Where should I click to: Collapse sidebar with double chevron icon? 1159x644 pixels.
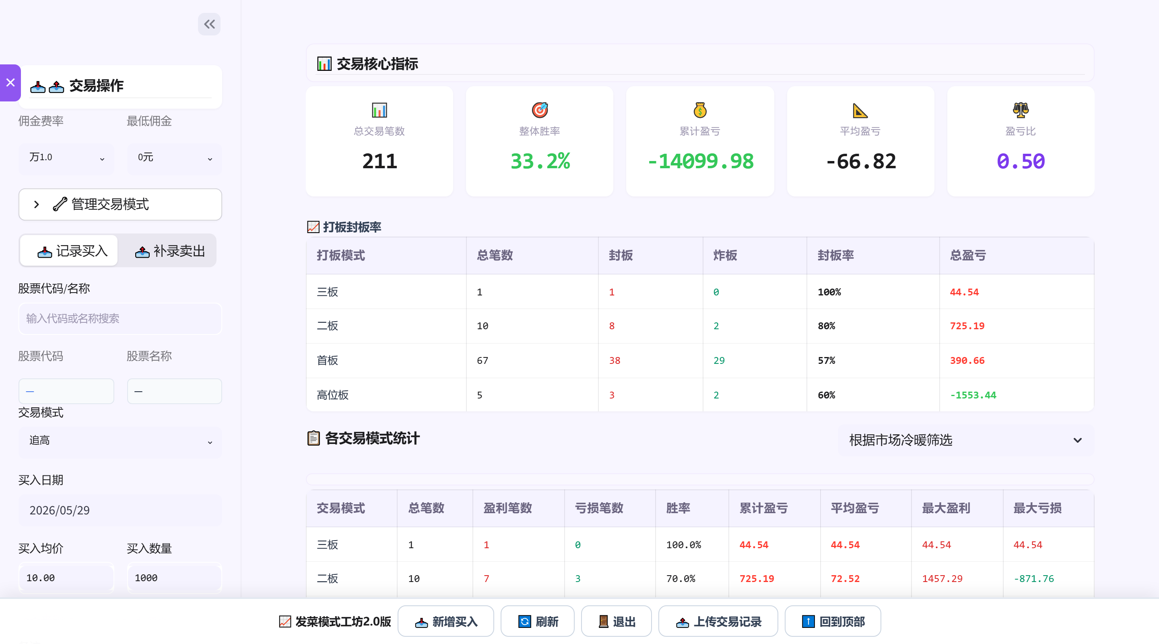pyautogui.click(x=209, y=24)
